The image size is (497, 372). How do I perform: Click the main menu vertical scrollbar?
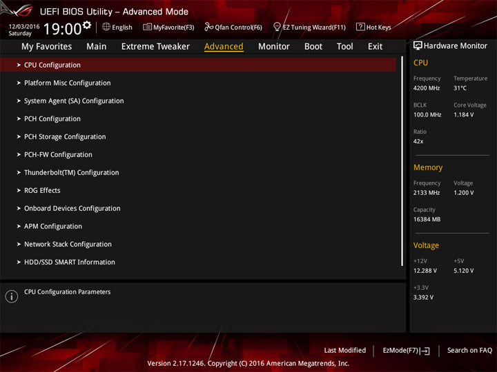402,161
